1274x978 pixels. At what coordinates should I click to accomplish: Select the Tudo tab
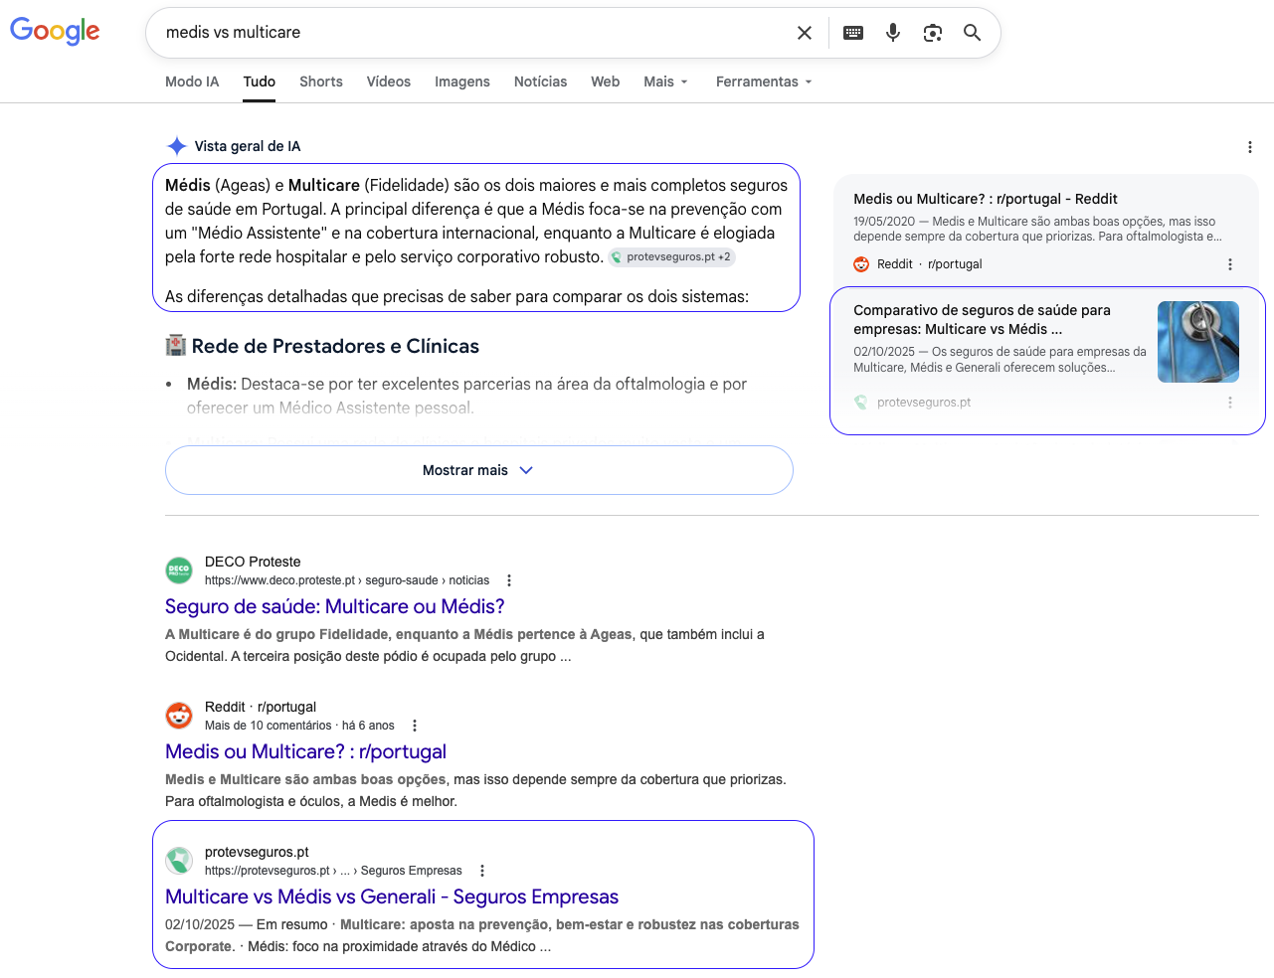point(260,81)
